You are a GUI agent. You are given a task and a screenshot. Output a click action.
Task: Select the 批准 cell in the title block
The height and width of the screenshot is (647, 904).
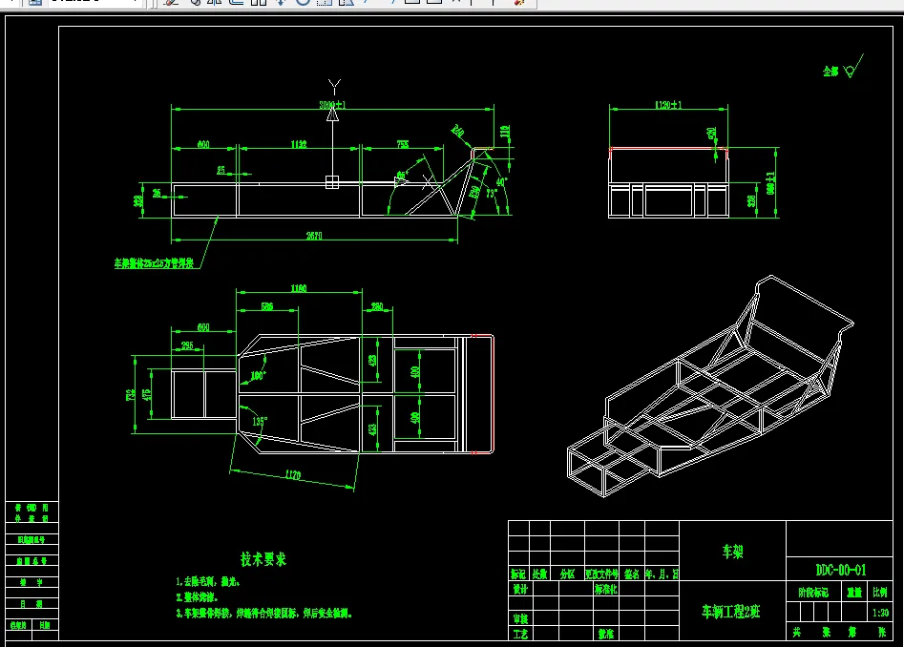606,634
